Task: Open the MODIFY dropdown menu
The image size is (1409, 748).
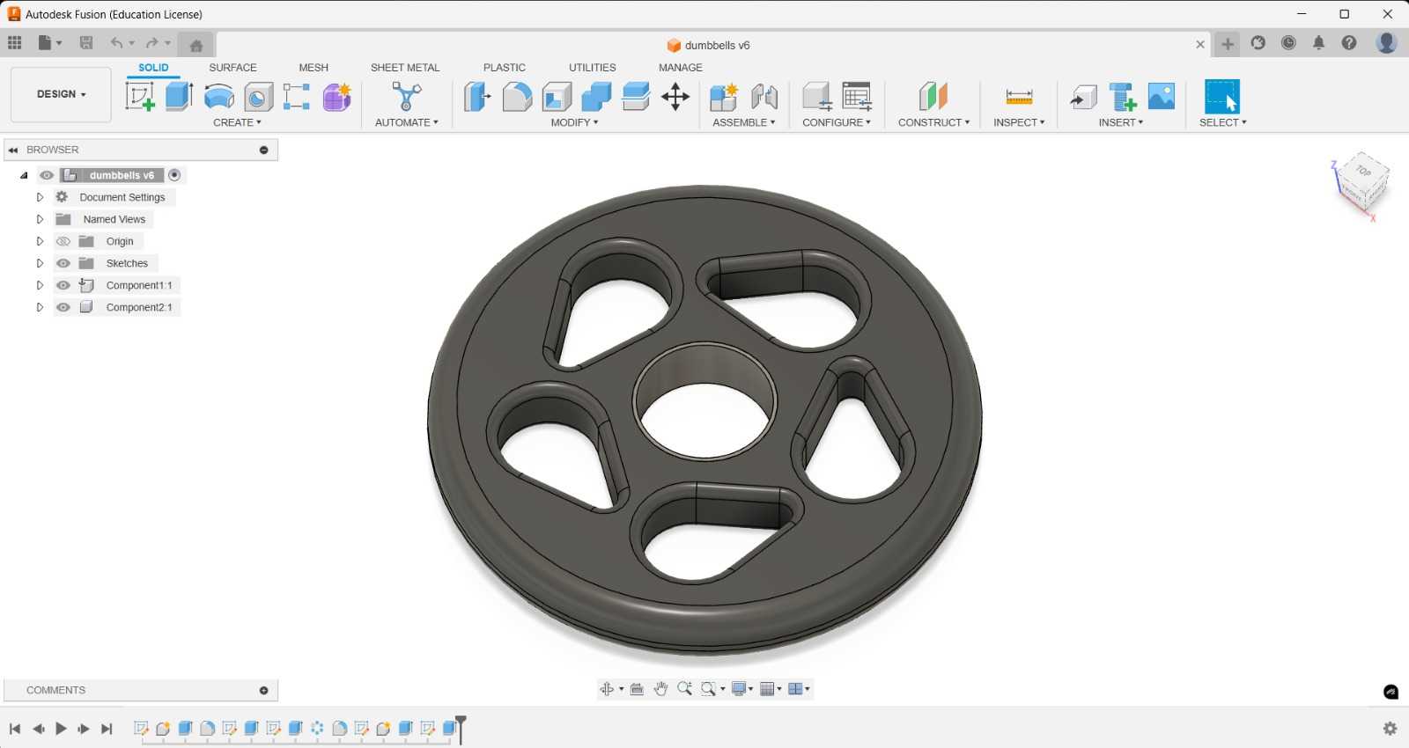Action: click(x=574, y=122)
